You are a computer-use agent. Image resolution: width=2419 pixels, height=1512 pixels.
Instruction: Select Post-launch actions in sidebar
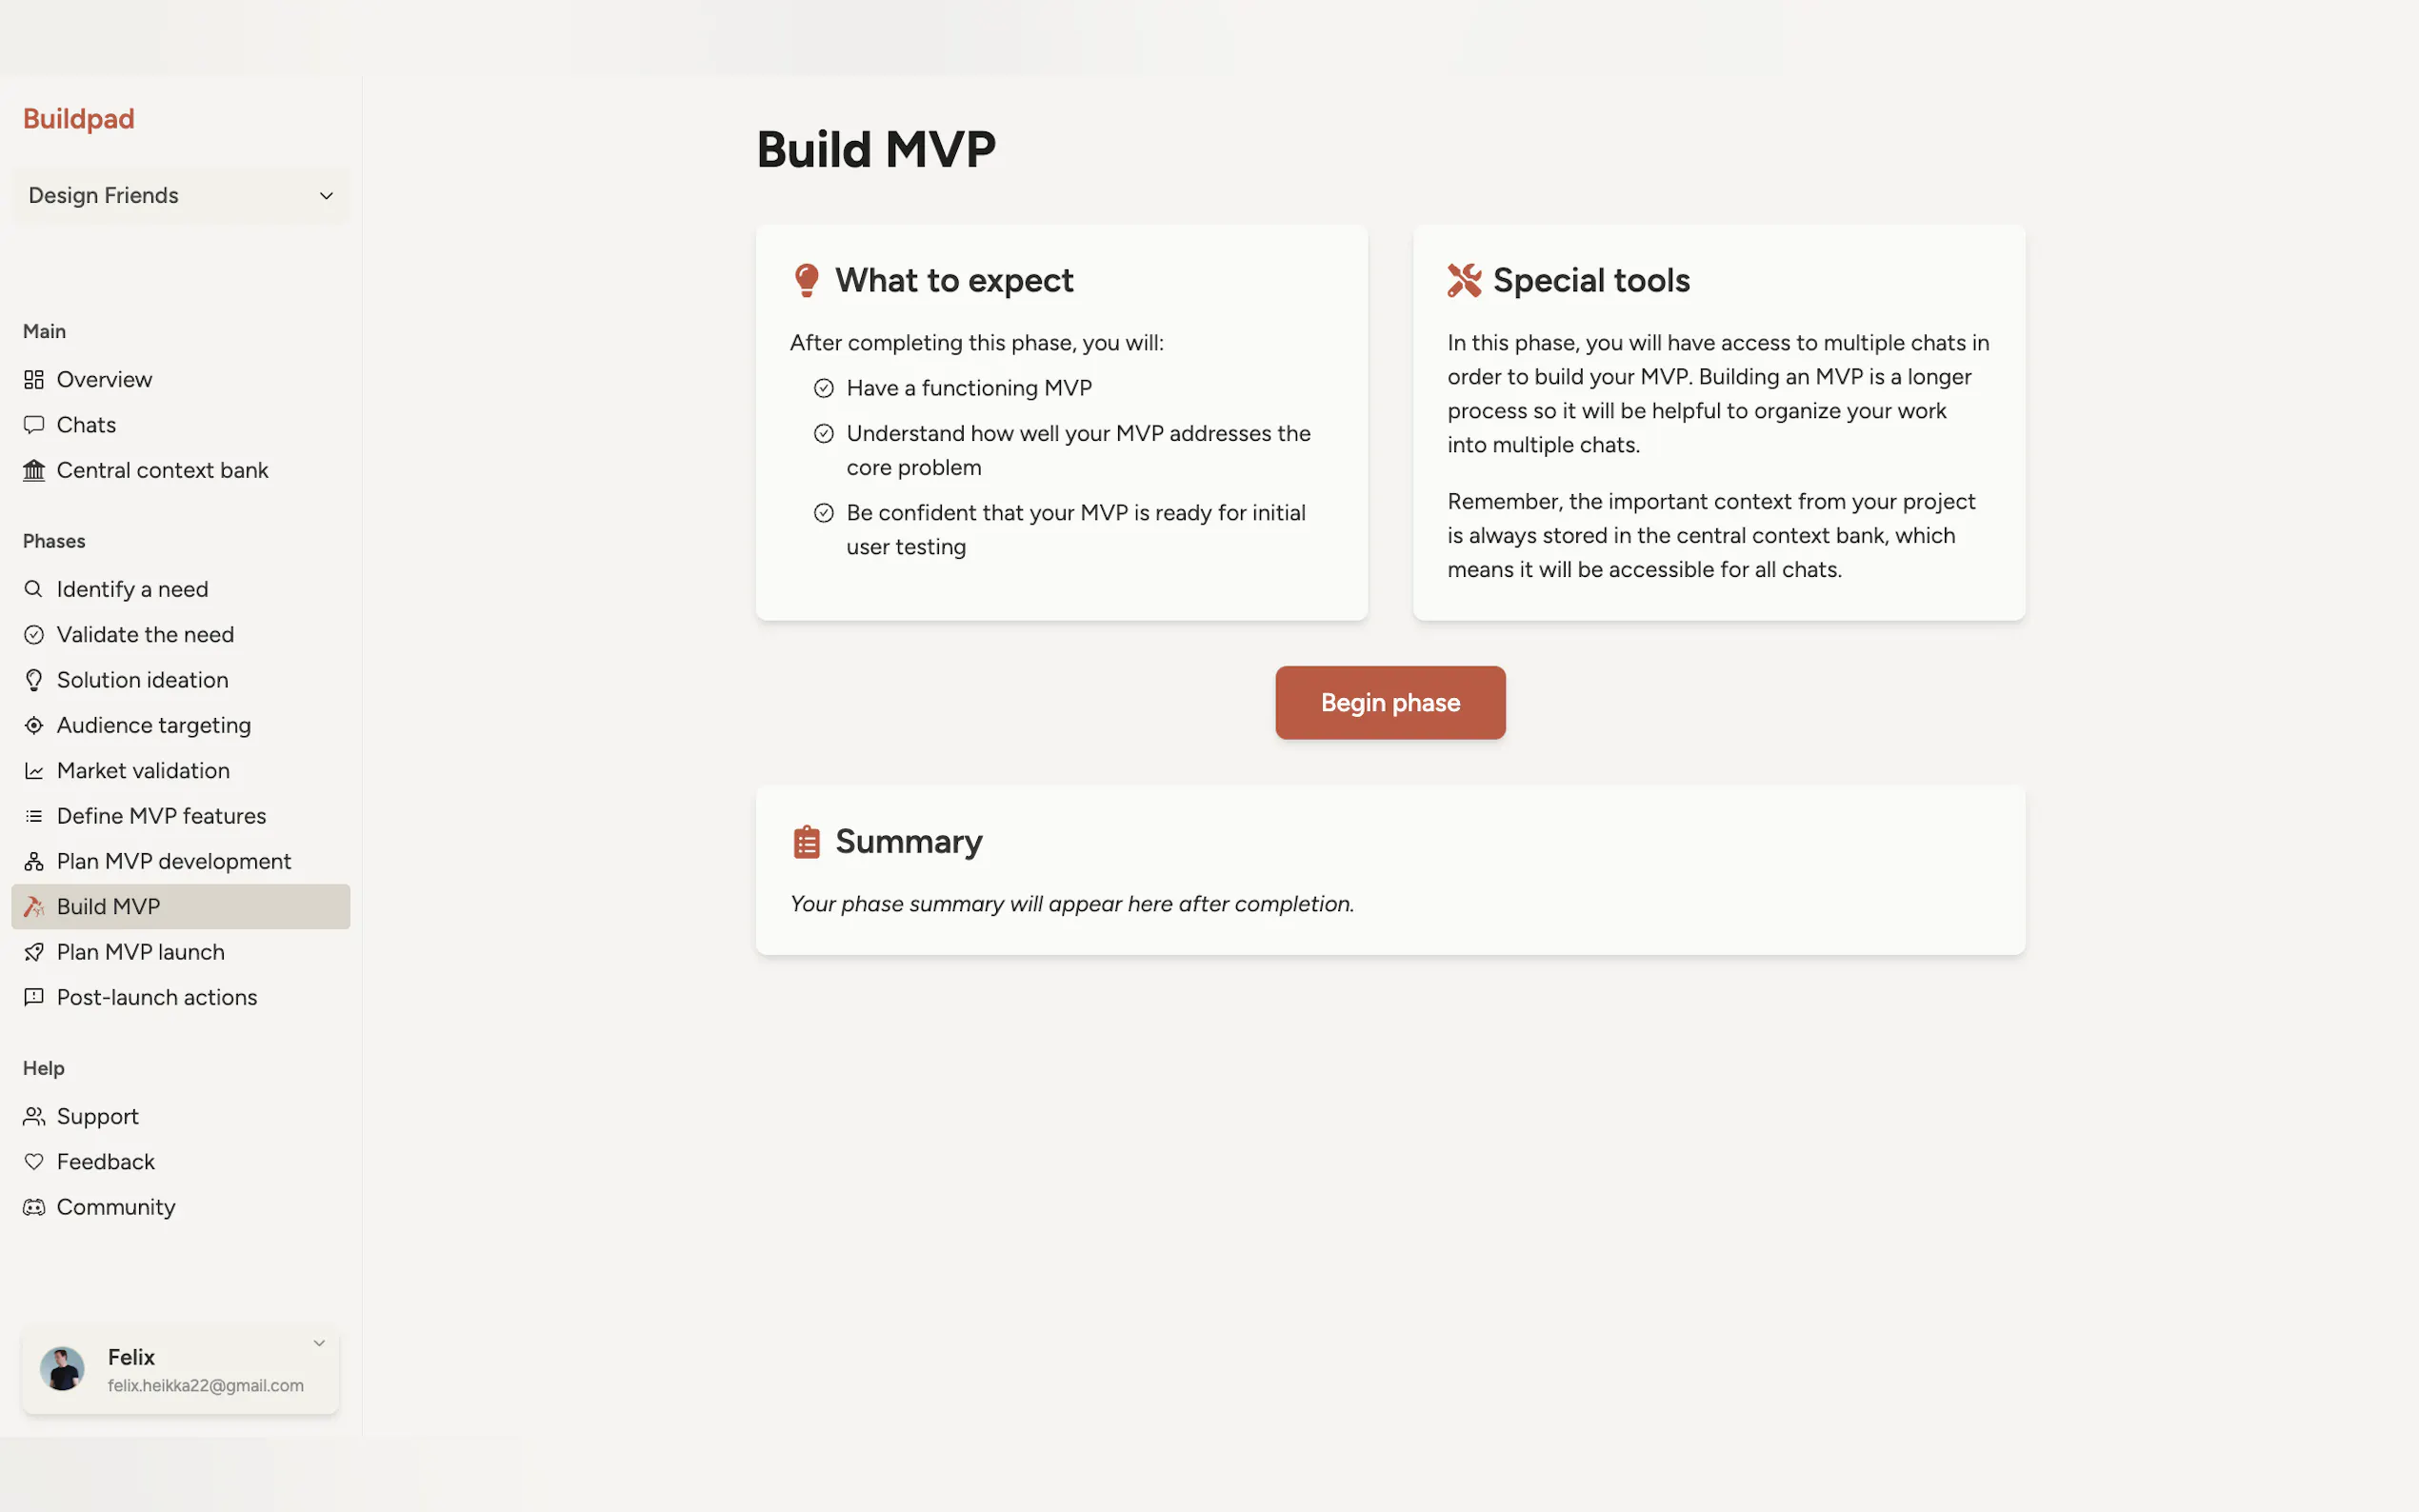[156, 997]
